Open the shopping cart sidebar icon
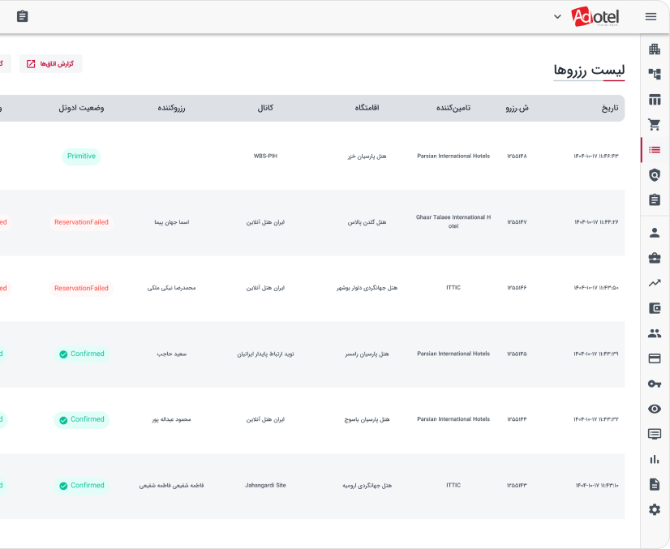Viewport: 670px width, 549px height. [x=655, y=125]
